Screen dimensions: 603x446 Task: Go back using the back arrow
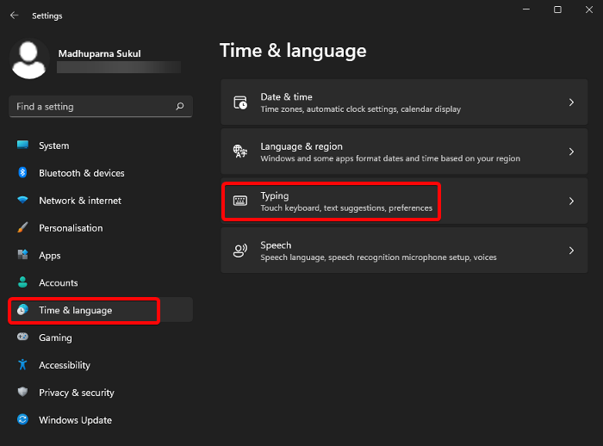[x=14, y=15]
